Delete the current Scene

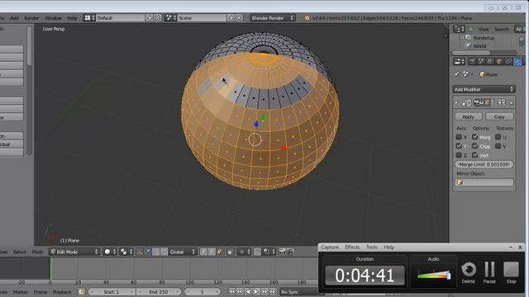pos(239,18)
